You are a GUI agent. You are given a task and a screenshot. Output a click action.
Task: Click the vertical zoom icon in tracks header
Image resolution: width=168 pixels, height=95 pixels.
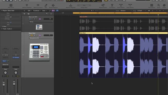[153, 11]
